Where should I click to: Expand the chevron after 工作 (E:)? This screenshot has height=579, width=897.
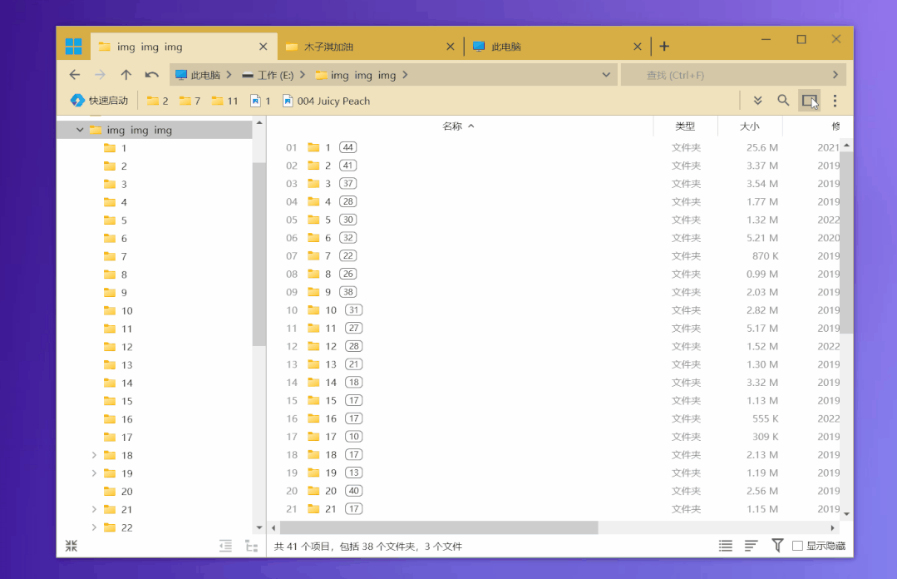(302, 75)
